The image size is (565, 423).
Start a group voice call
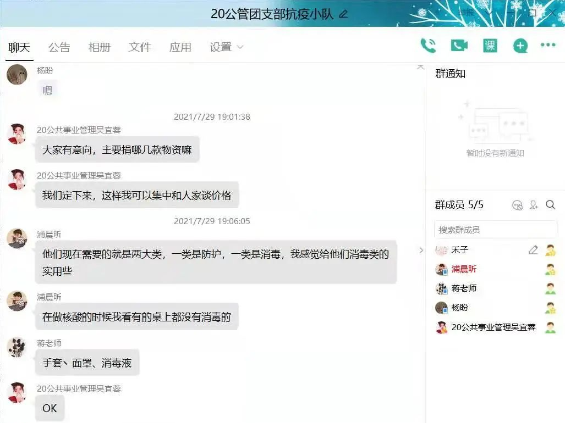coord(428,46)
